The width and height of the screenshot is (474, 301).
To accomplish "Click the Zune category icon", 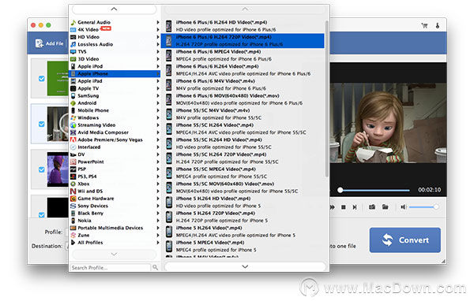I will point(73,236).
